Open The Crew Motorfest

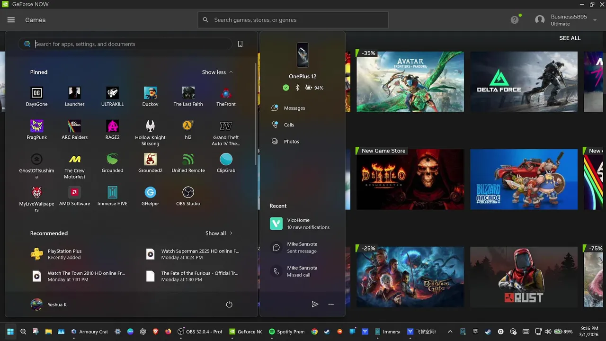pos(74,166)
